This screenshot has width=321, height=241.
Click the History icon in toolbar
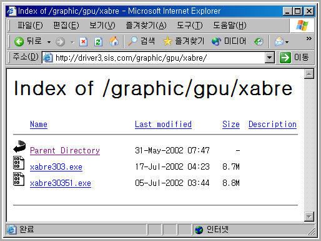pyautogui.click(x=259, y=41)
